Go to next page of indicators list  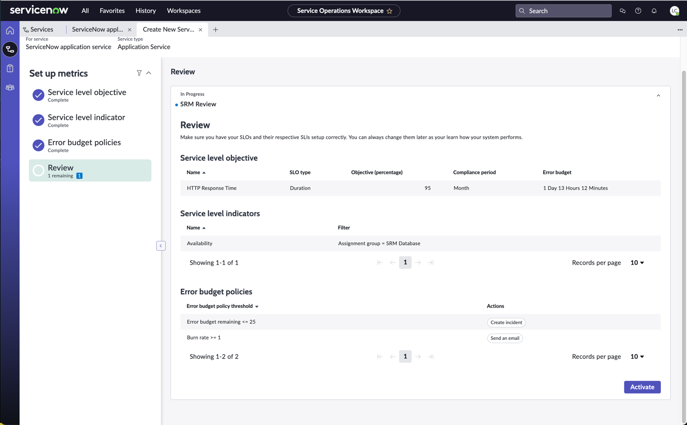point(418,263)
